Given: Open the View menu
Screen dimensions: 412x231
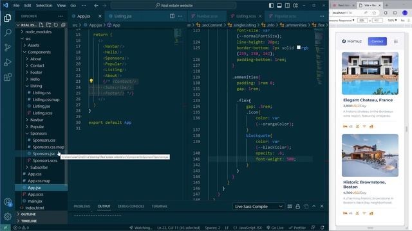Looking at the screenshot, I should point(61,5).
